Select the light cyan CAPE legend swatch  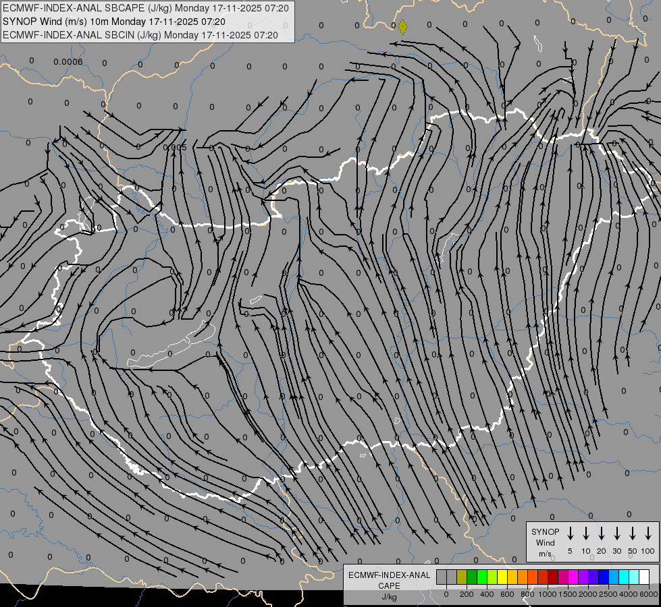click(x=633, y=577)
